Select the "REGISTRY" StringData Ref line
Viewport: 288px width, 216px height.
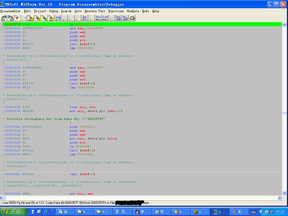click(x=142, y=119)
